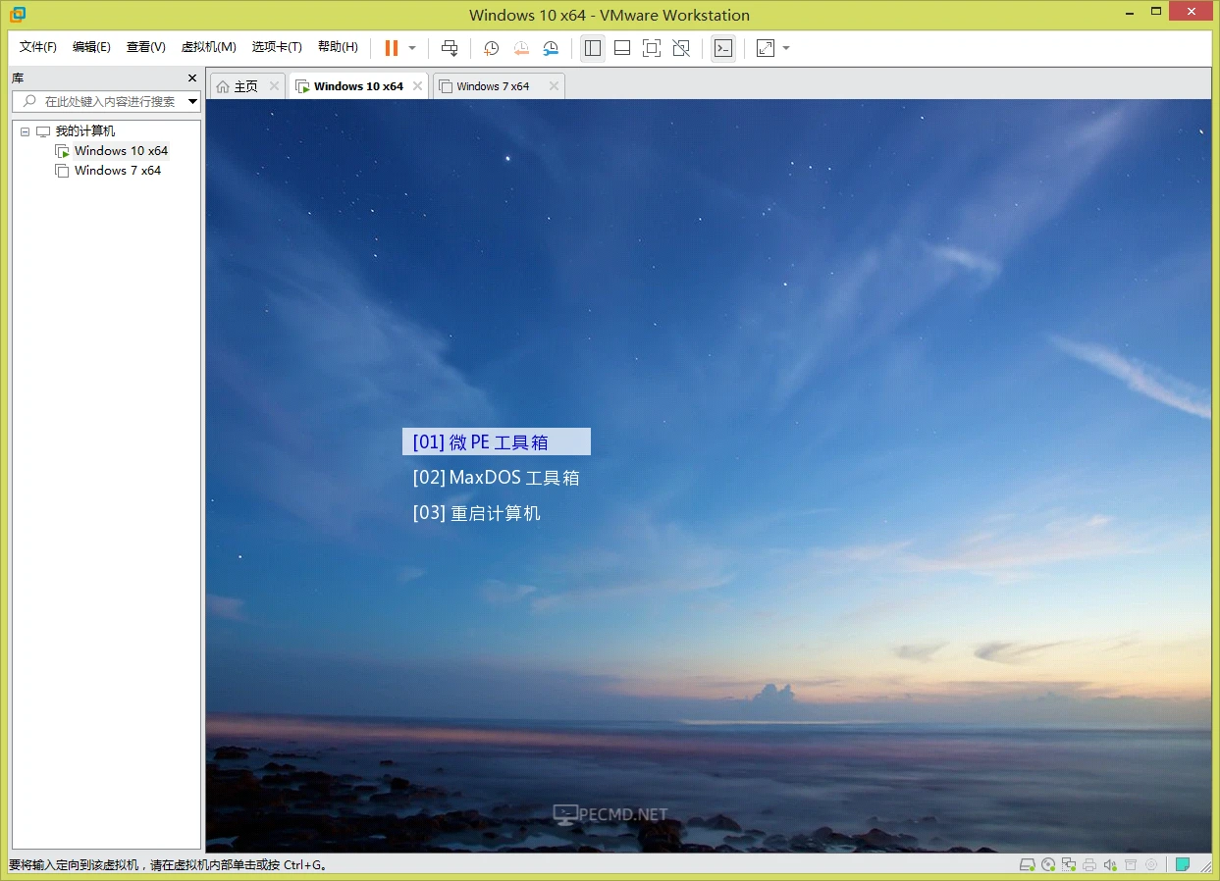Open the 编辑(E) menu
1220x881 pixels.
(x=91, y=47)
